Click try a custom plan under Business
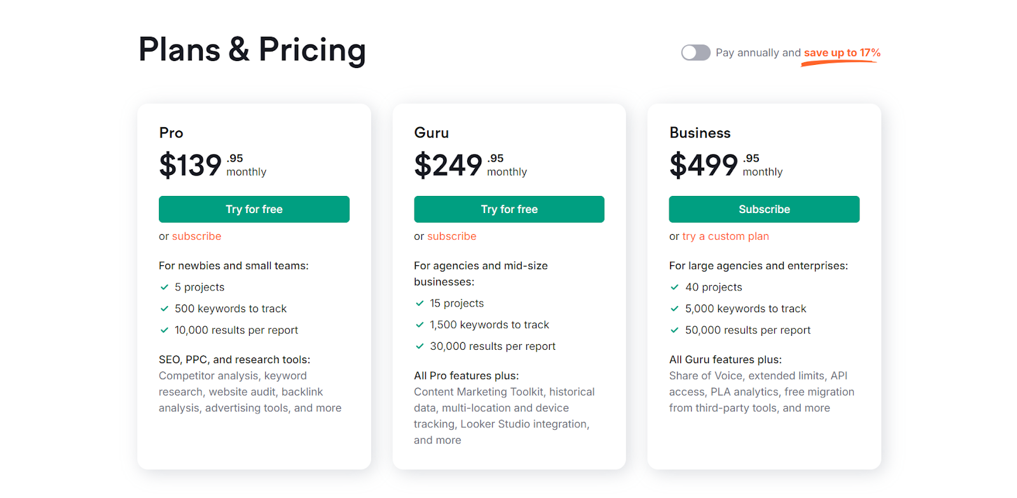The height and width of the screenshot is (498, 1017). pos(725,236)
